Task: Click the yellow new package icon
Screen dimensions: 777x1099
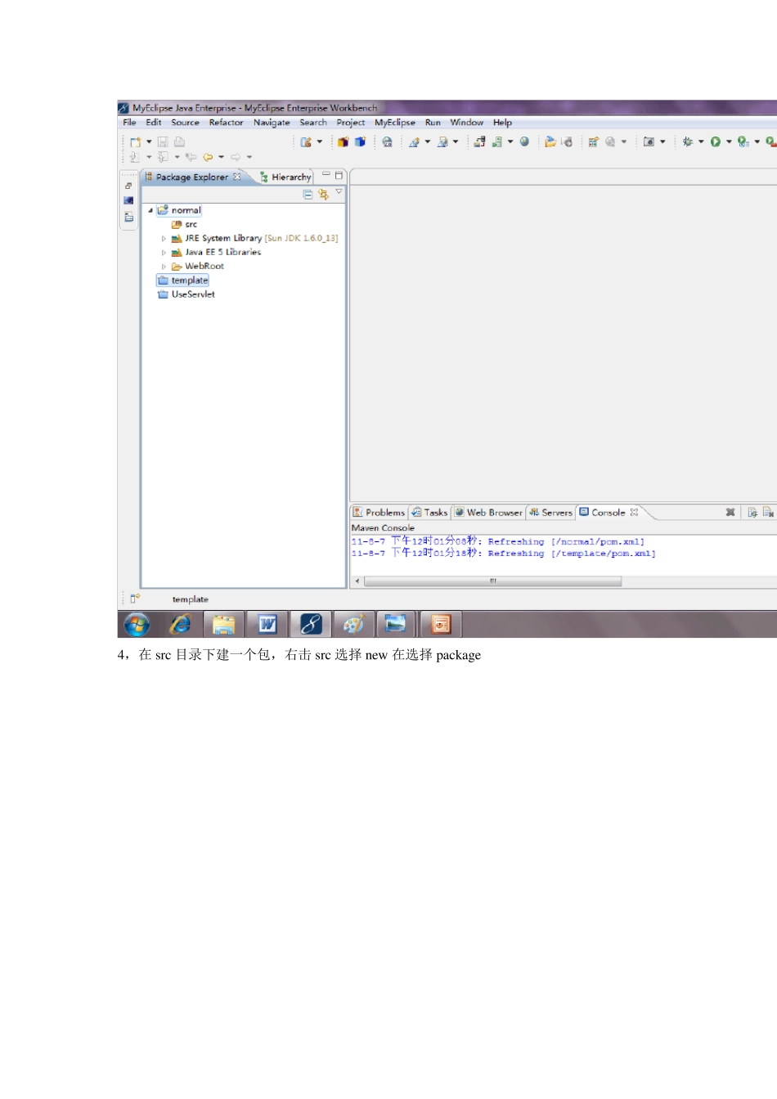Action: (344, 142)
